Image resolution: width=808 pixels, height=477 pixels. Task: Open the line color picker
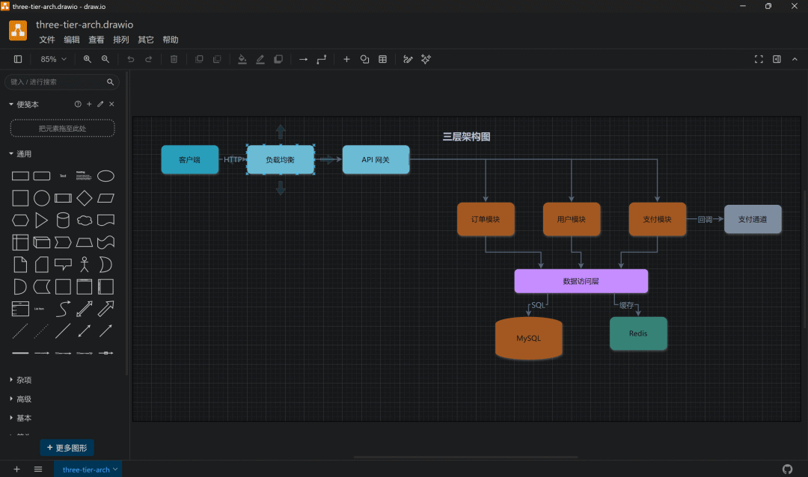point(260,59)
